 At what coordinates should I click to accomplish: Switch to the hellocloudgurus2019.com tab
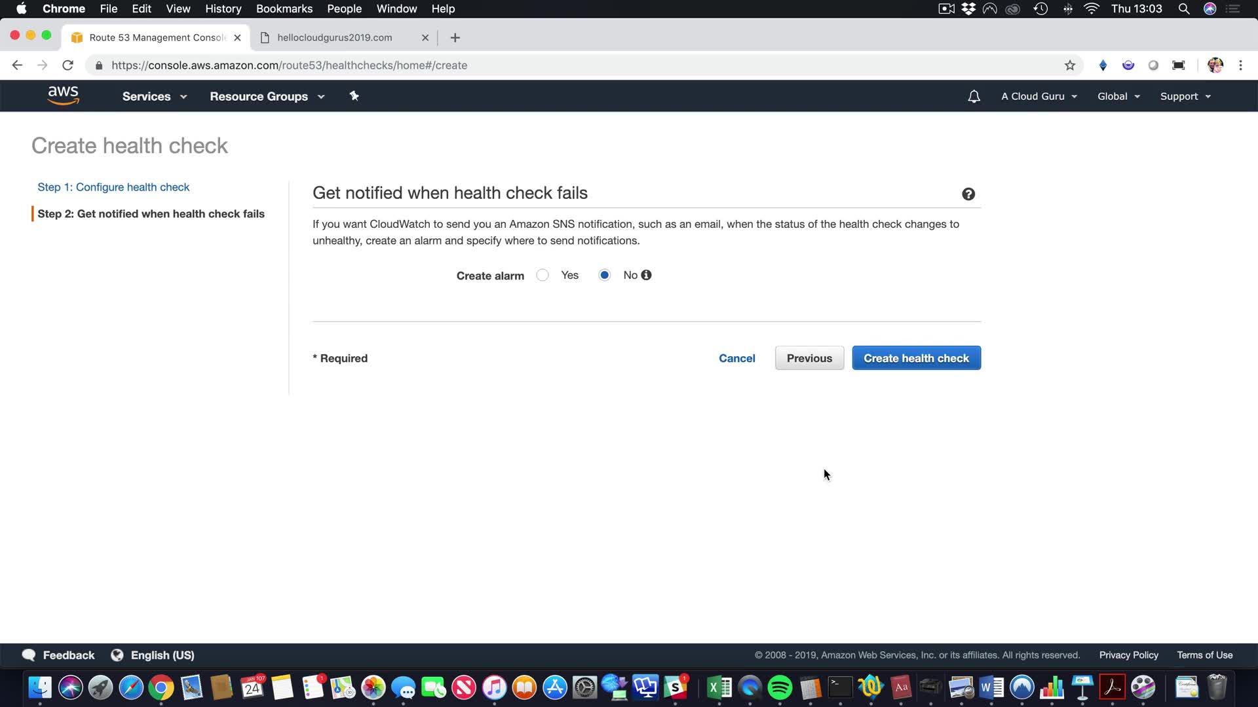[335, 37]
